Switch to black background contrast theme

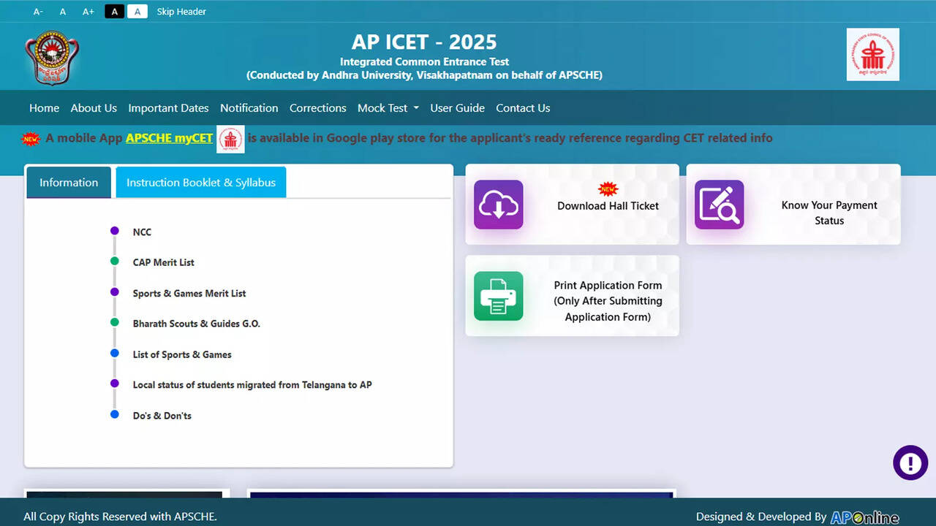click(x=114, y=12)
